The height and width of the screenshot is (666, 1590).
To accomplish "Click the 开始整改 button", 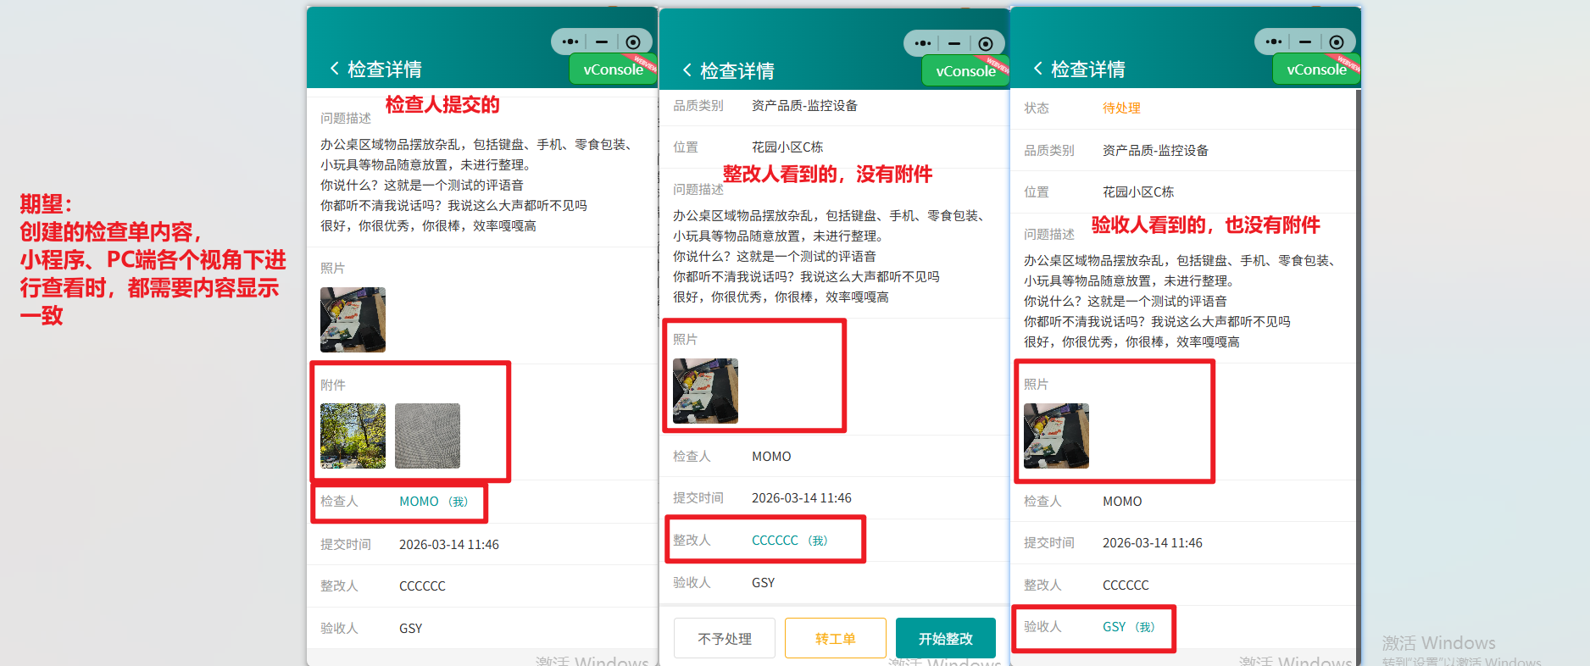I will pyautogui.click(x=946, y=639).
